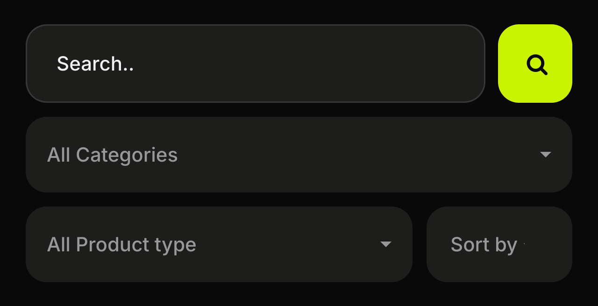Choose a category from All Categories selector

click(x=299, y=155)
